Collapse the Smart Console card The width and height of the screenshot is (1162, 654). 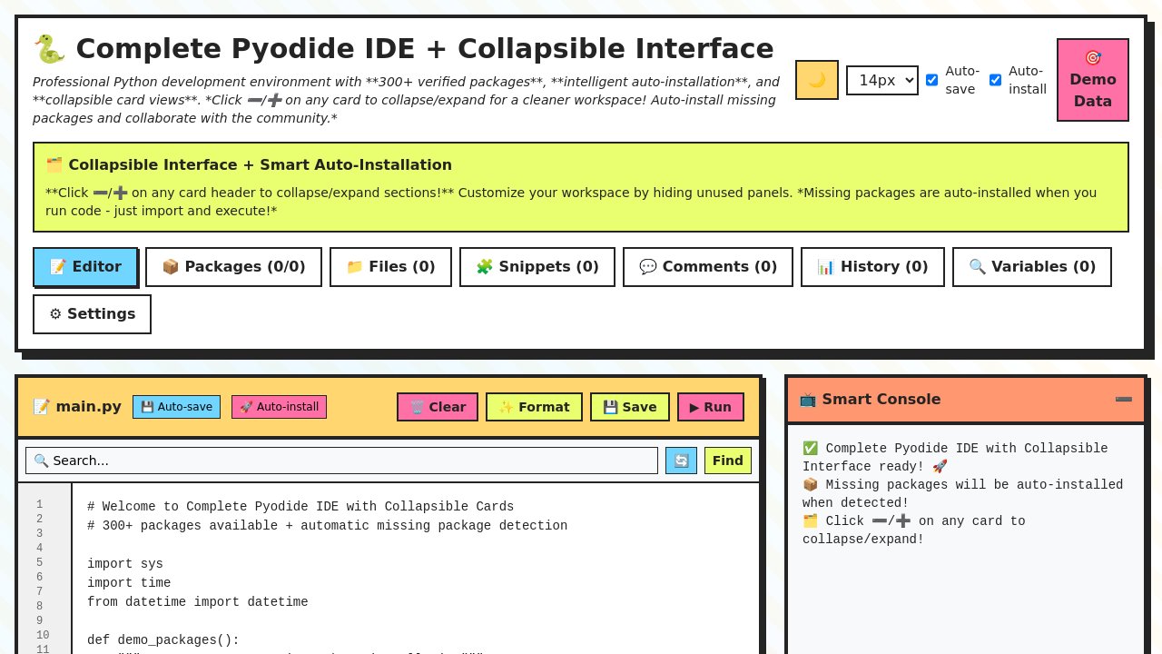tap(1124, 400)
